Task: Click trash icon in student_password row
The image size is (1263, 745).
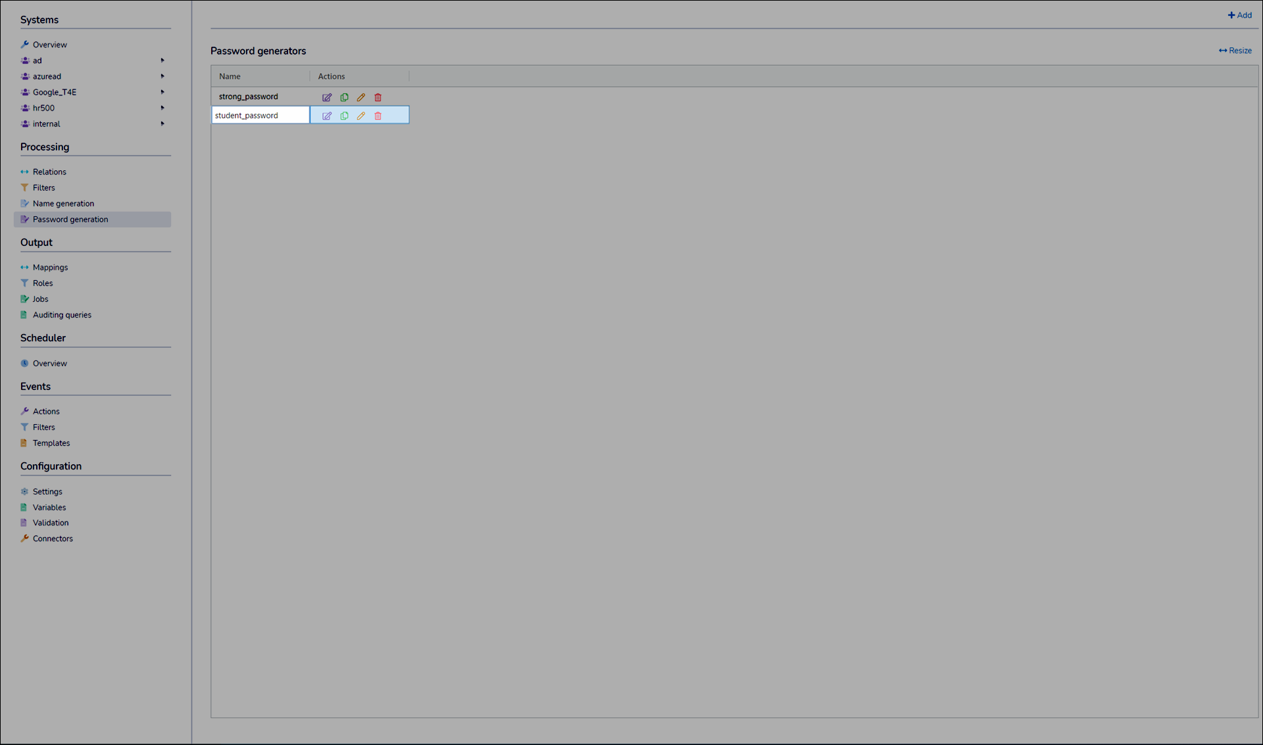Action: pyautogui.click(x=378, y=116)
